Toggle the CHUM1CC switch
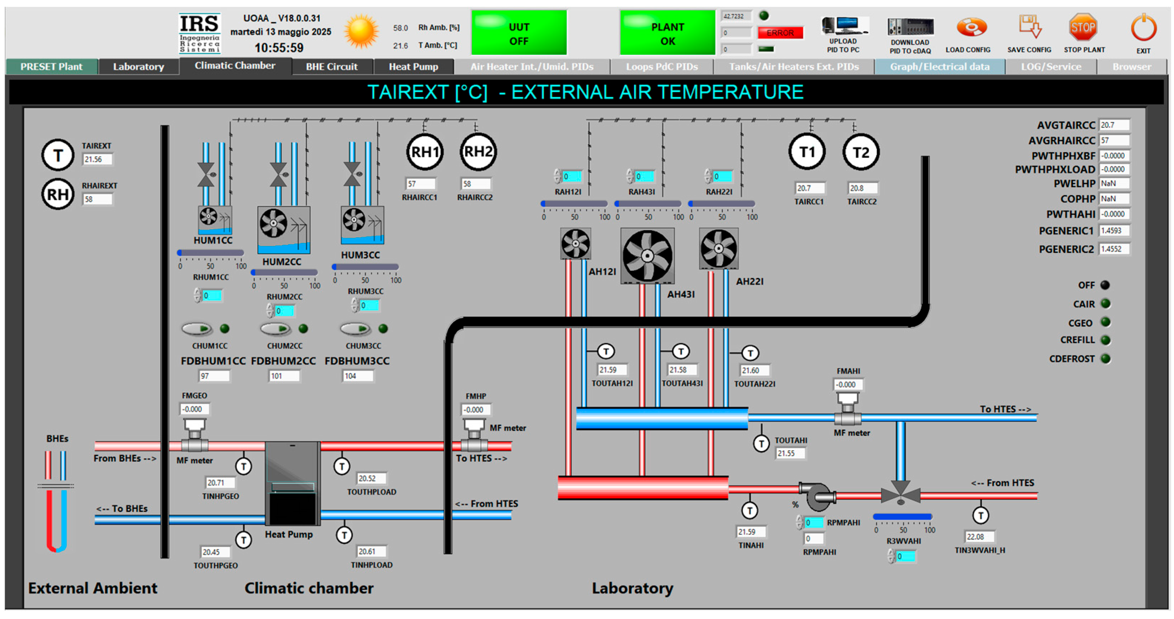1174x619 pixels. pos(197,328)
